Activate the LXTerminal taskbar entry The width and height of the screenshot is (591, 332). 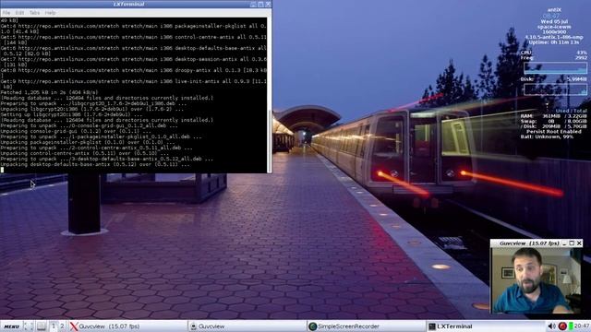486,326
